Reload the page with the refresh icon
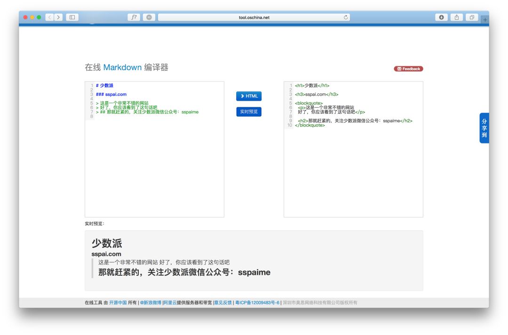This screenshot has width=508, height=335. coord(346,17)
